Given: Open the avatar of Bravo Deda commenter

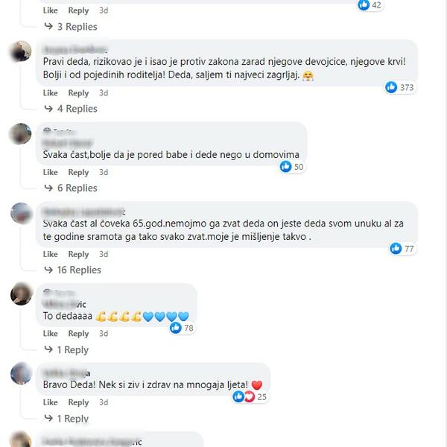Looking at the screenshot, I should pos(21,373).
